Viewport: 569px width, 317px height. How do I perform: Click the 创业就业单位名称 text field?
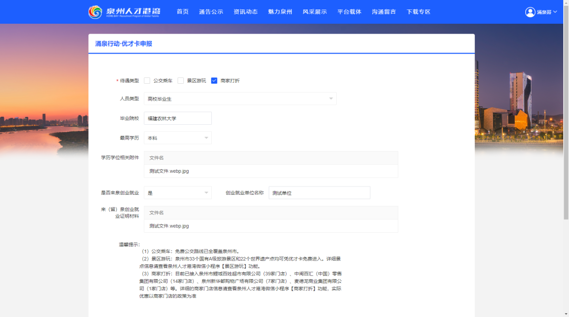(319, 193)
